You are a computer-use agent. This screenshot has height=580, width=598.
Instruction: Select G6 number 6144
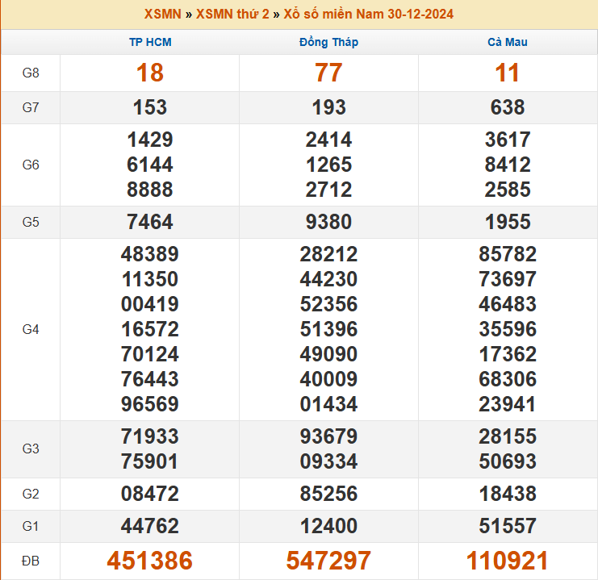coord(150,165)
